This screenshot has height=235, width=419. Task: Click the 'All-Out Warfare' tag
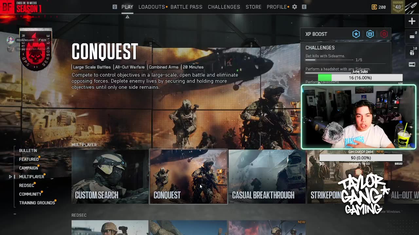130,67
